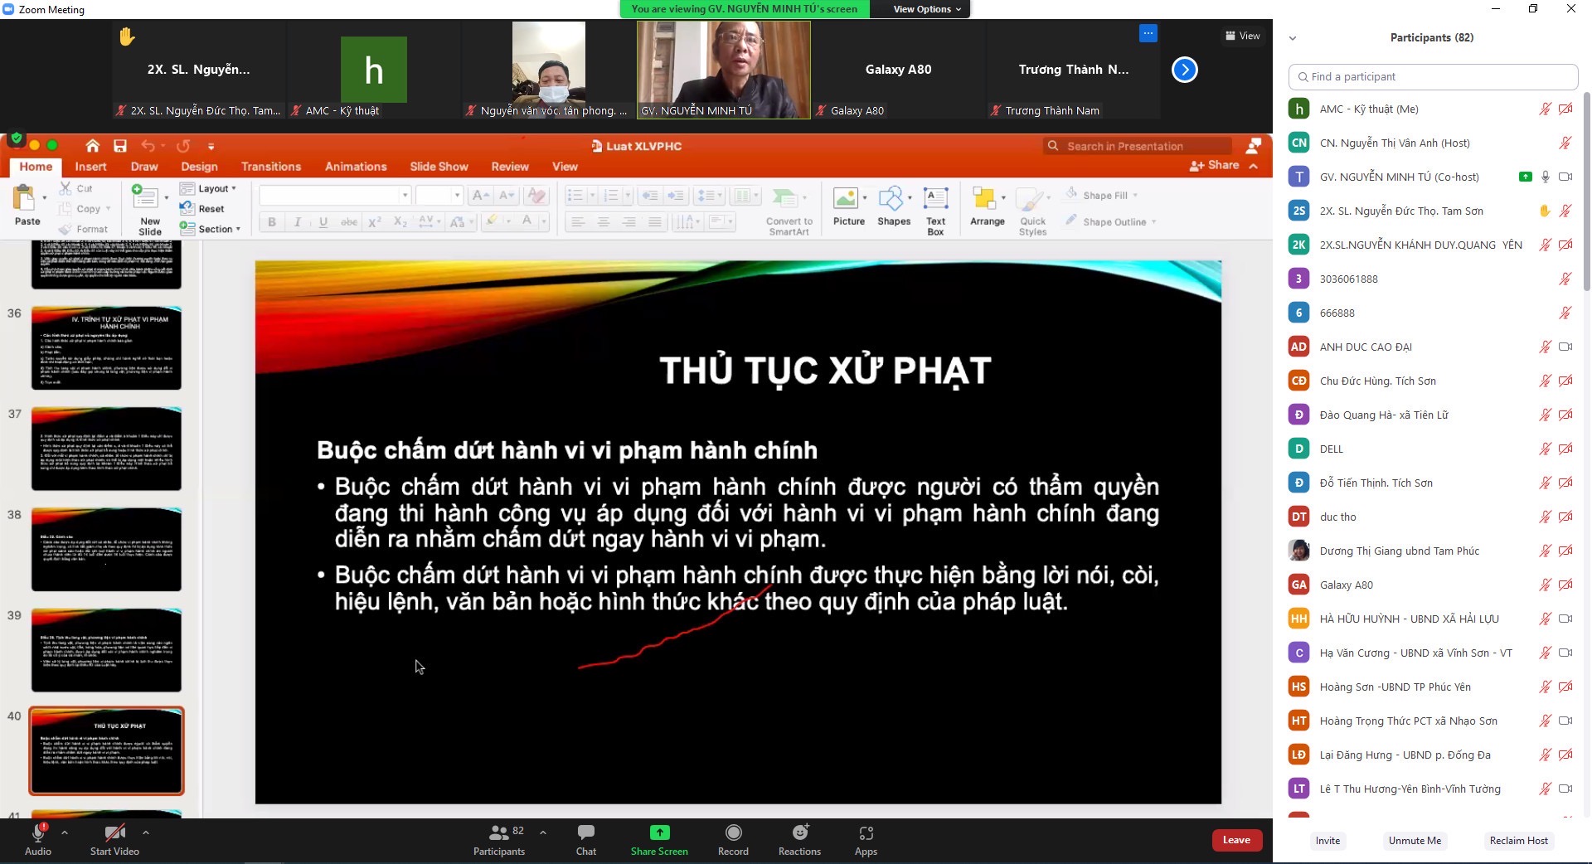Viewport: 1592px width, 864px height.
Task: Click Search in Presentation field
Action: point(1138,146)
